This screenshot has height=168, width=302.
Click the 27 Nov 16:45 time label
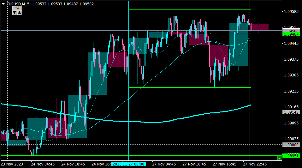click(x=224, y=164)
